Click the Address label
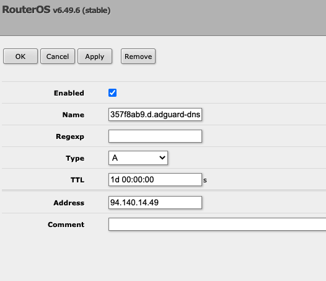This screenshot has height=281, width=326. (69, 203)
